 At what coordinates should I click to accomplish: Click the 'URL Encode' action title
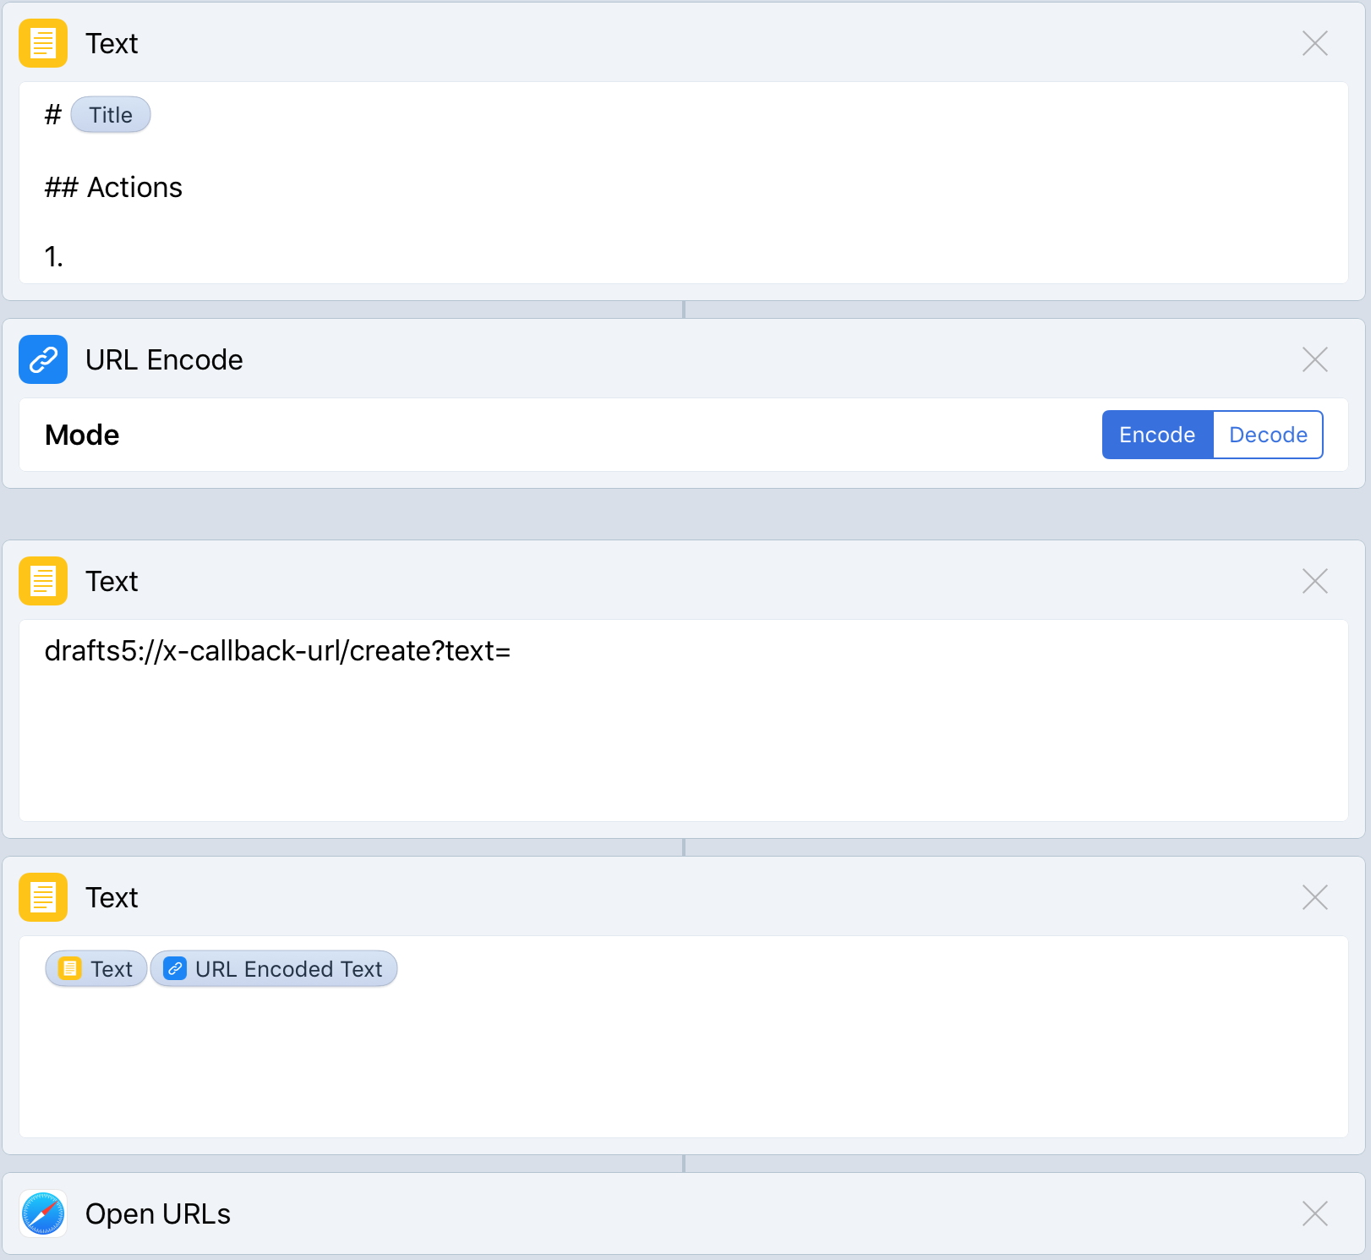[x=163, y=359]
